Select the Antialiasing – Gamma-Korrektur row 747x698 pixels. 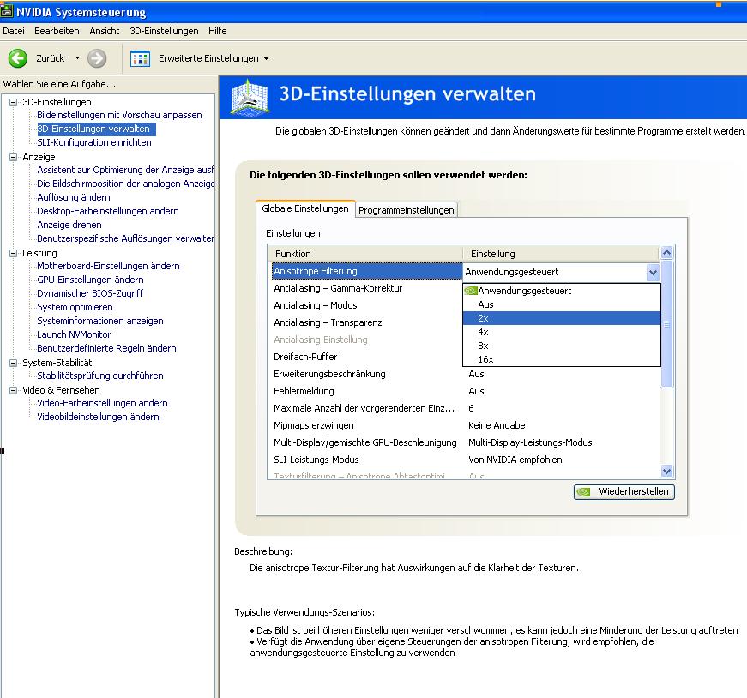coord(367,288)
